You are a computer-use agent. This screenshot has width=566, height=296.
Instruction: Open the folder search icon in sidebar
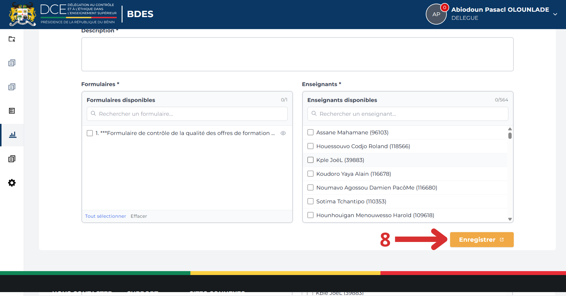click(12, 39)
